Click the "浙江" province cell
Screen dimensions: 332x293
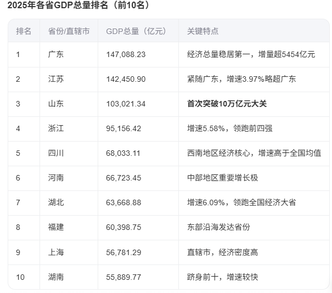tap(56, 128)
